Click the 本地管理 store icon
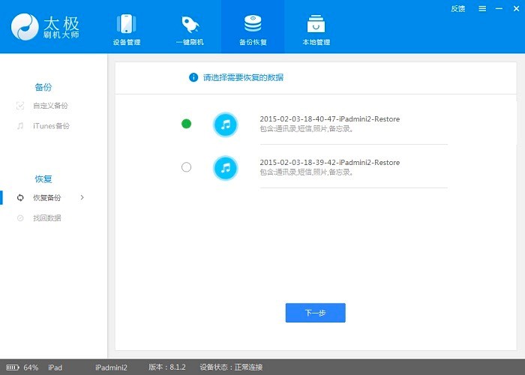 (316, 24)
